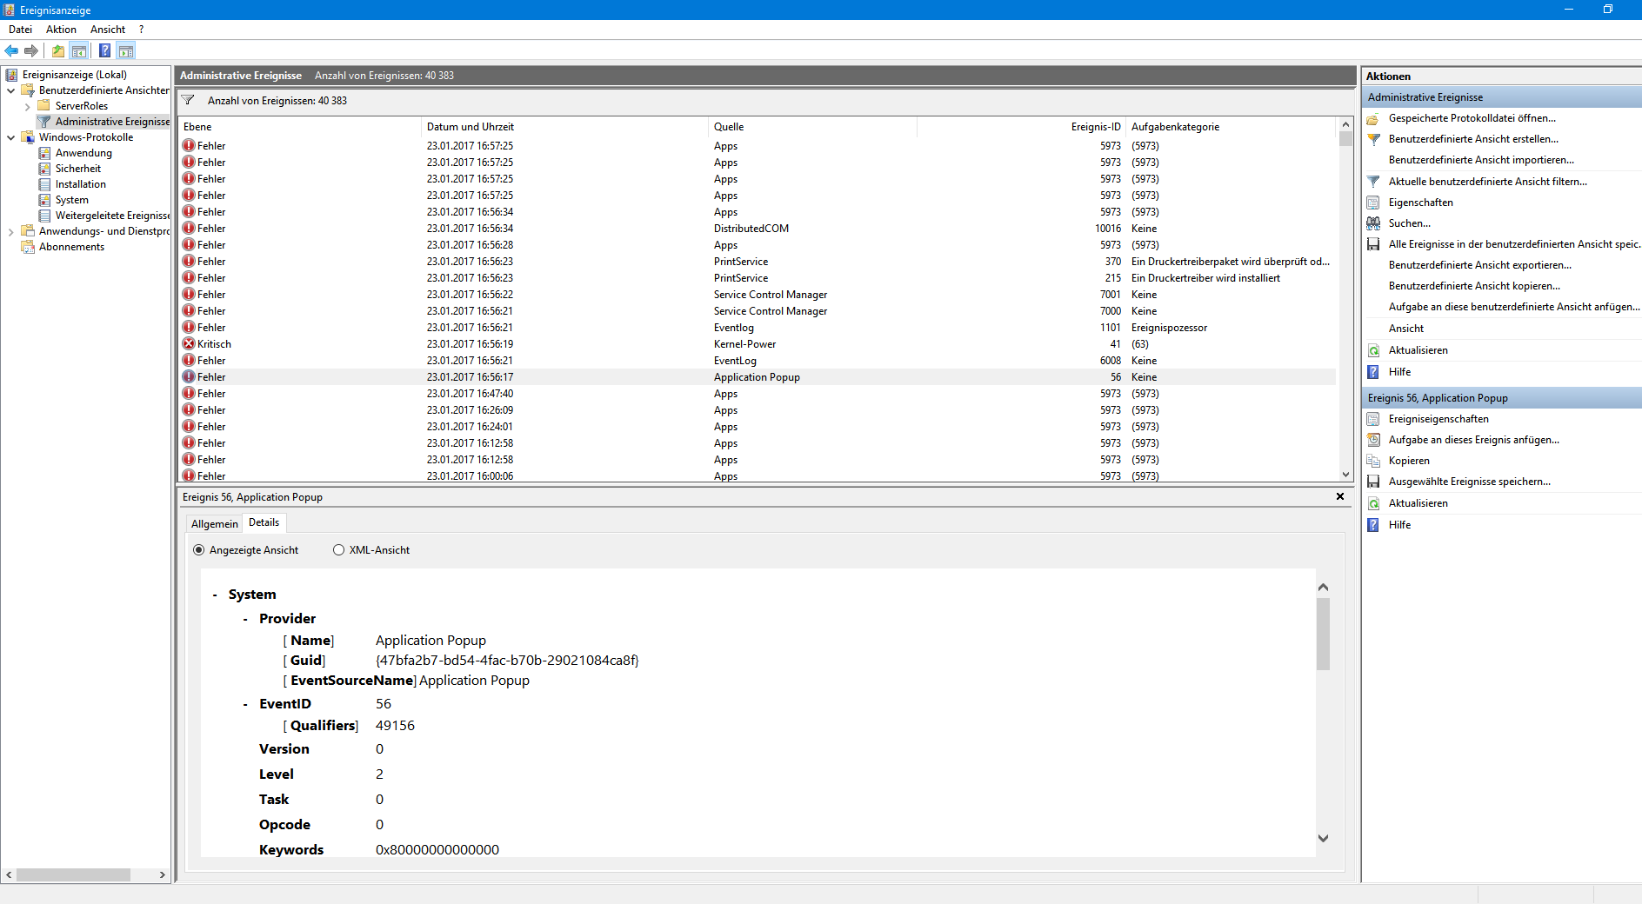Click the Gespeicherte Protokolldatei öffnen icon

[1373, 118]
